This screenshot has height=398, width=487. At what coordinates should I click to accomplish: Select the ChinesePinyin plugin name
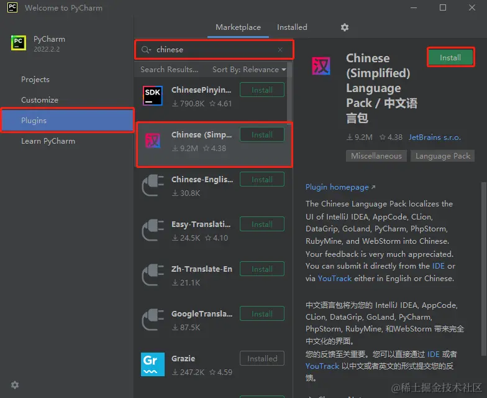201,90
